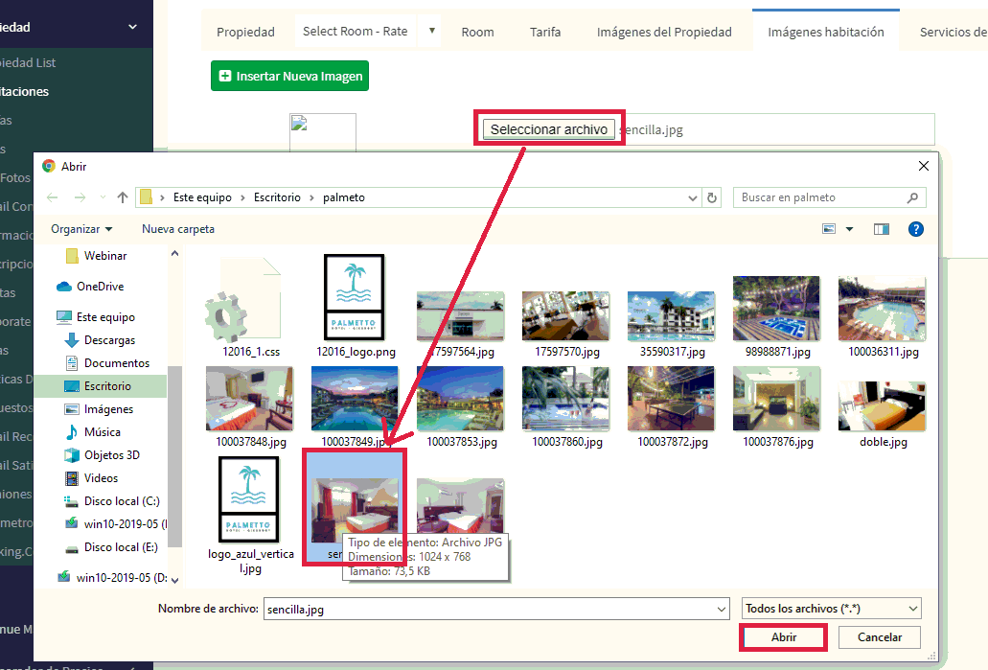The width and height of the screenshot is (988, 670).
Task: Open the Tarifa tab
Action: click(545, 32)
